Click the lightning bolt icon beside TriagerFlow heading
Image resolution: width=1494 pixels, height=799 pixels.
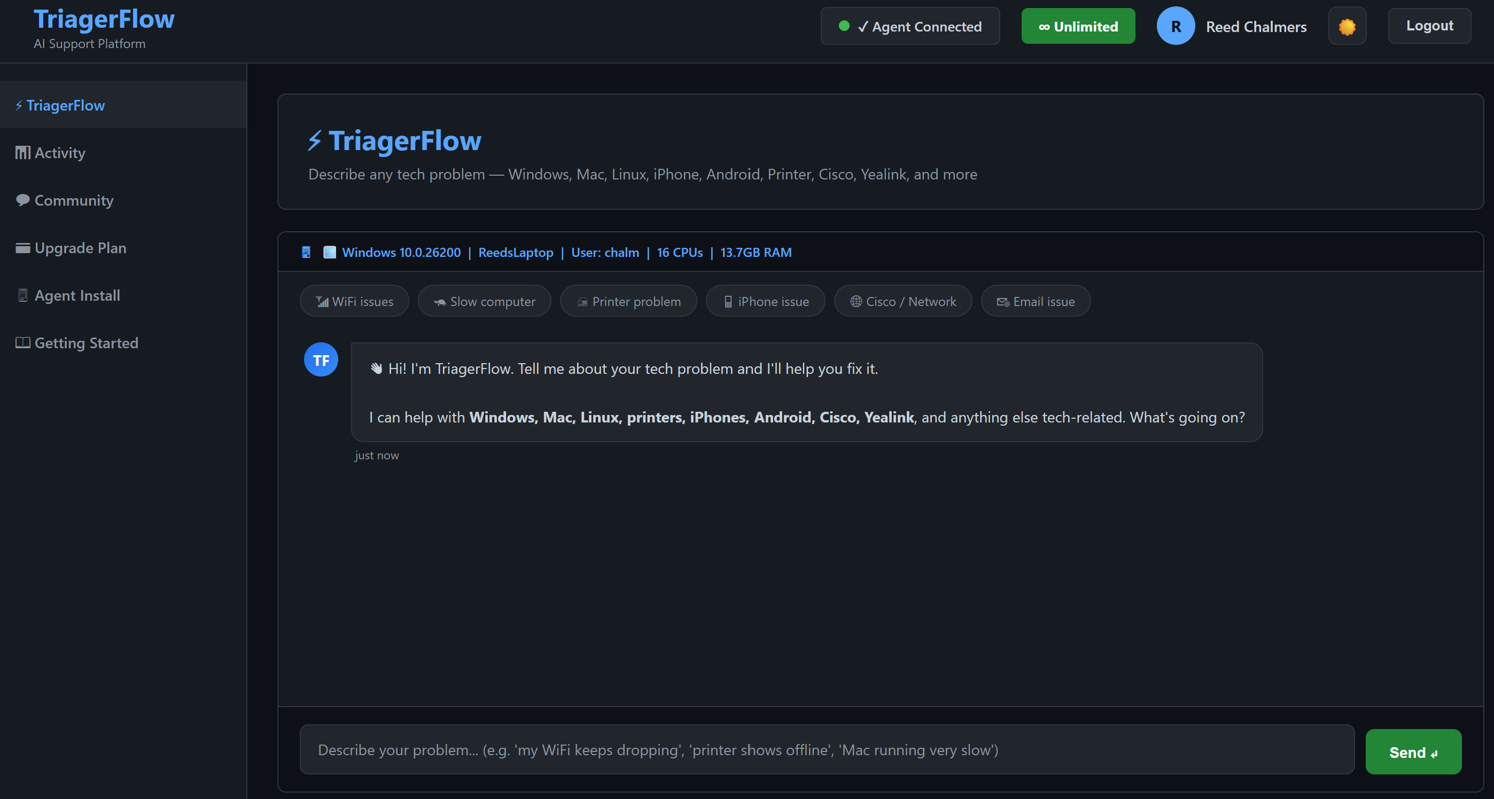tap(314, 140)
